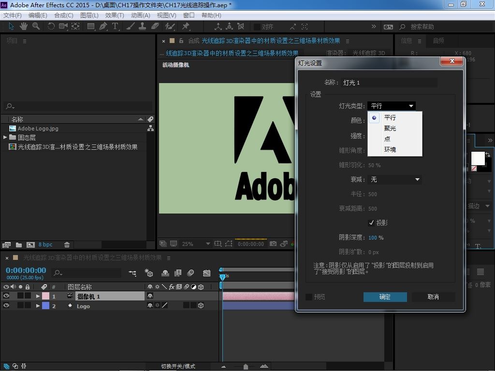
Task: Expand hidden toolbar items chevron
Action: tap(374, 27)
